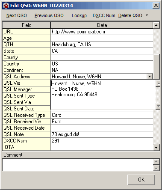Edit QSL Received Type value Card
Viewport: 162px width, 190px height.
point(102,115)
